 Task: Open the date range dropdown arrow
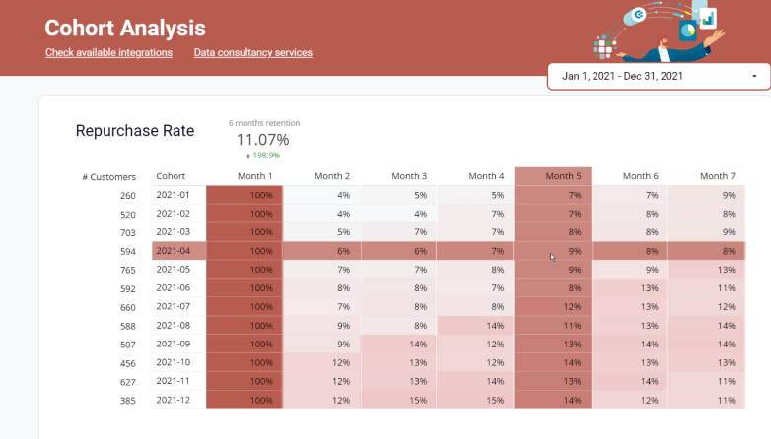(754, 76)
